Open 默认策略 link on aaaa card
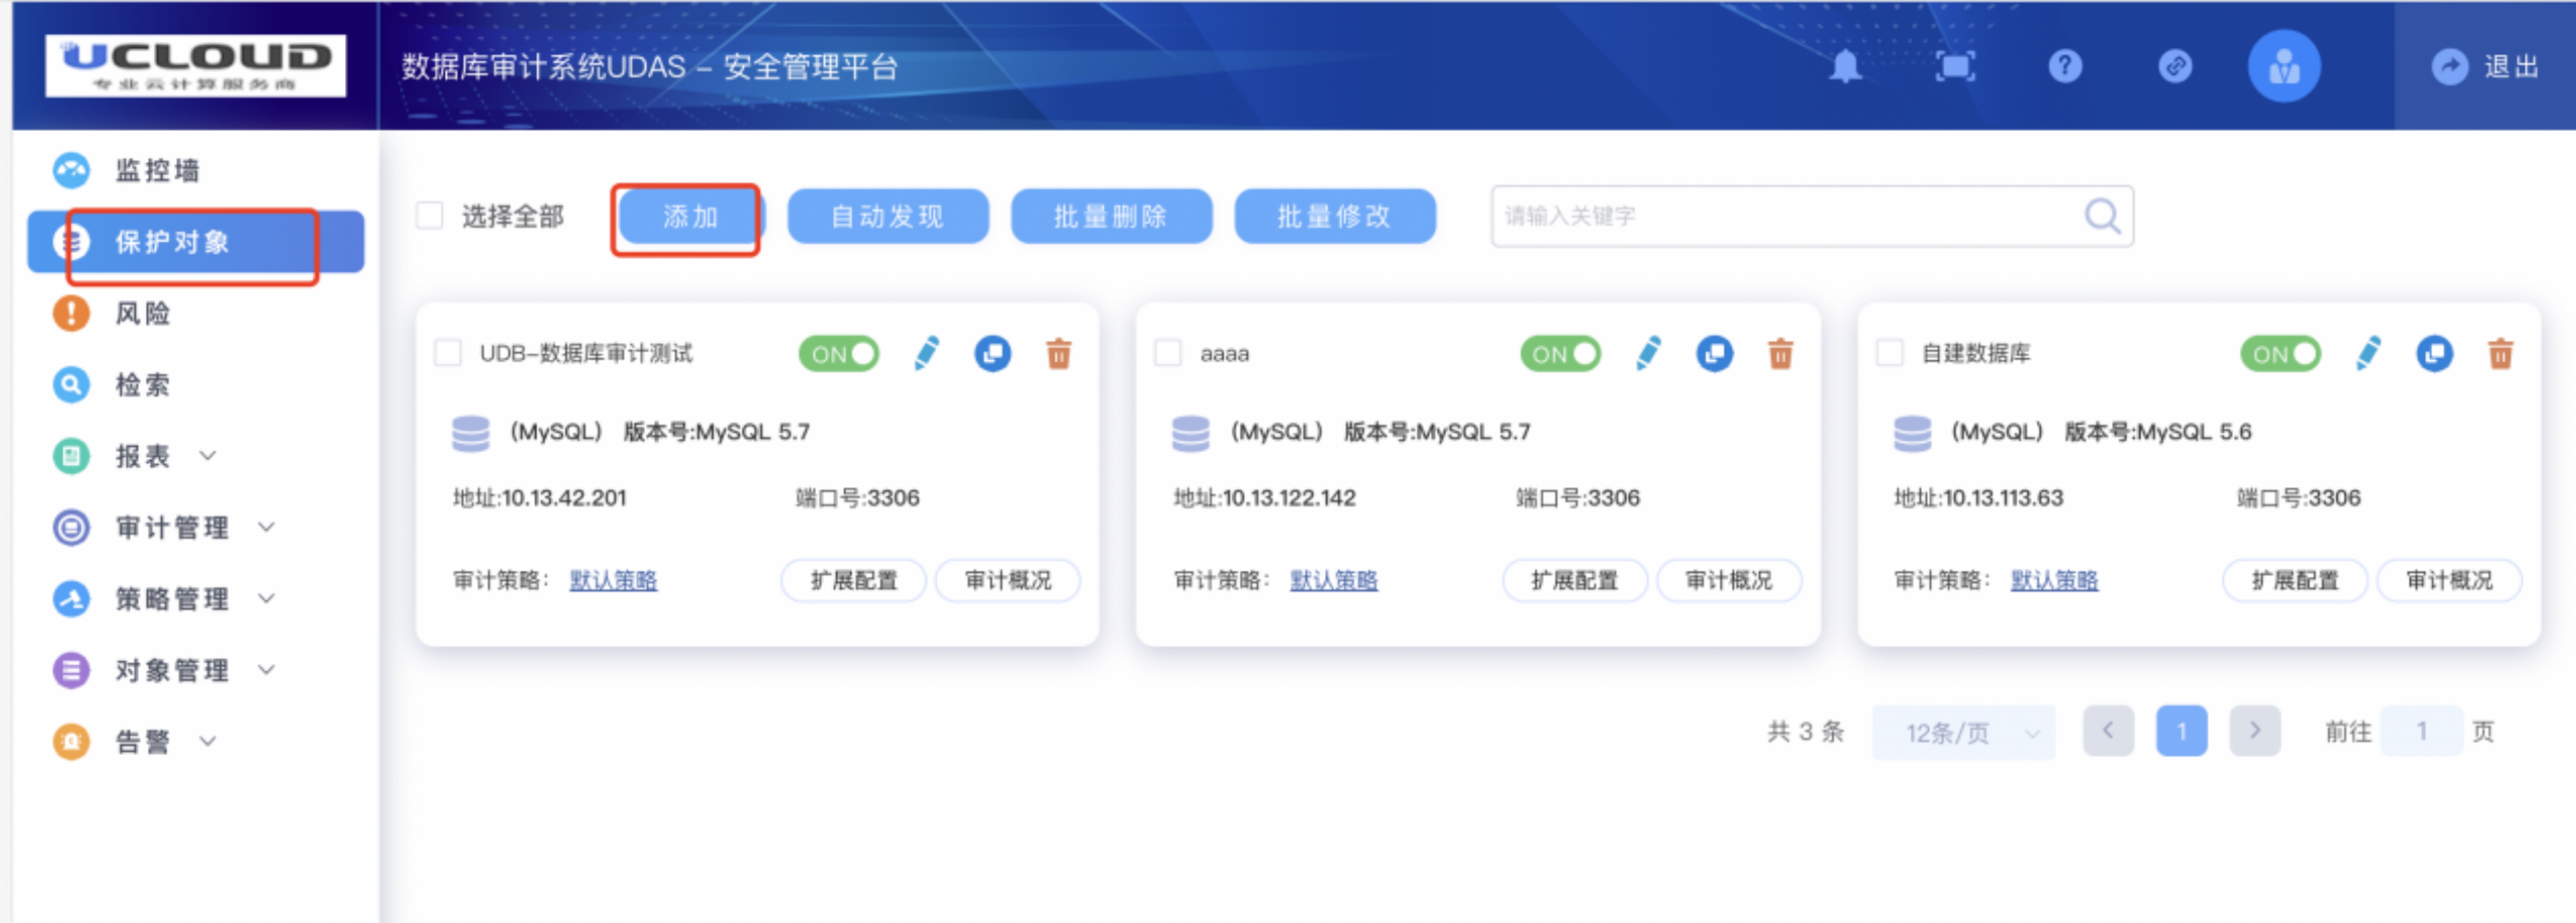Screen dimensions: 2576x923 click(1334, 580)
